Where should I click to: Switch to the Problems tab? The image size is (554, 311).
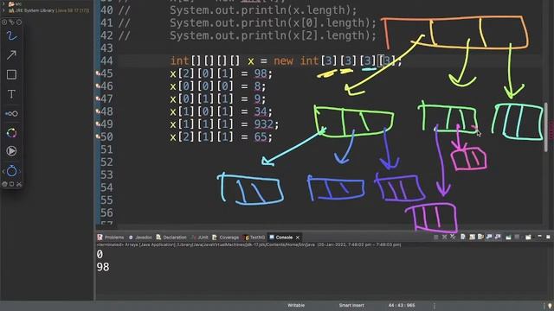pos(111,238)
